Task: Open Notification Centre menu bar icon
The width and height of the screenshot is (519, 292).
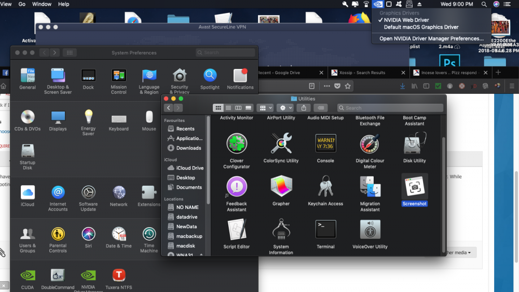Action: pos(507,4)
